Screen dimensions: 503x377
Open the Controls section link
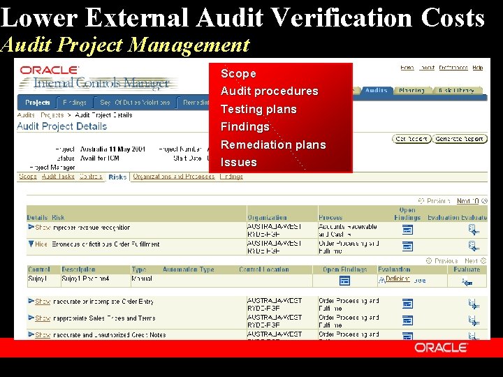(x=91, y=177)
